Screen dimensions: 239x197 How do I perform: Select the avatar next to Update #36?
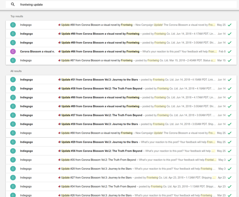13,151
